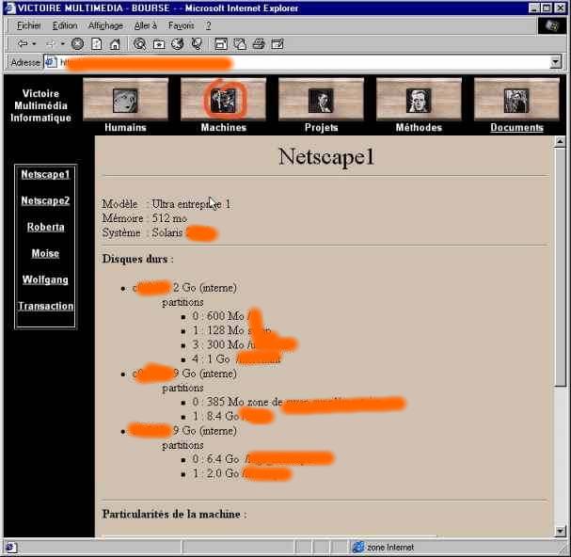Open the Affichage menu
Image resolution: width=571 pixels, height=557 pixels.
(x=105, y=25)
